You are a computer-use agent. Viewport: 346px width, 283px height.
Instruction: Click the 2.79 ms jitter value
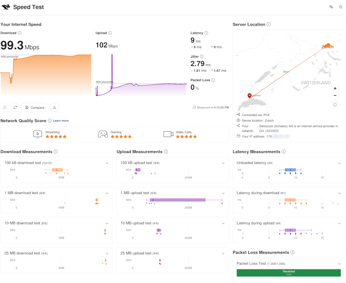200,64
